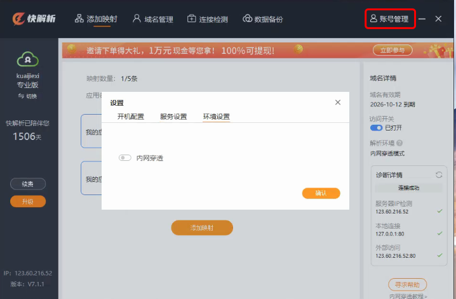This screenshot has height=299, width=456.
Task: Select the 添加映射 top menu item
Action: click(96, 19)
